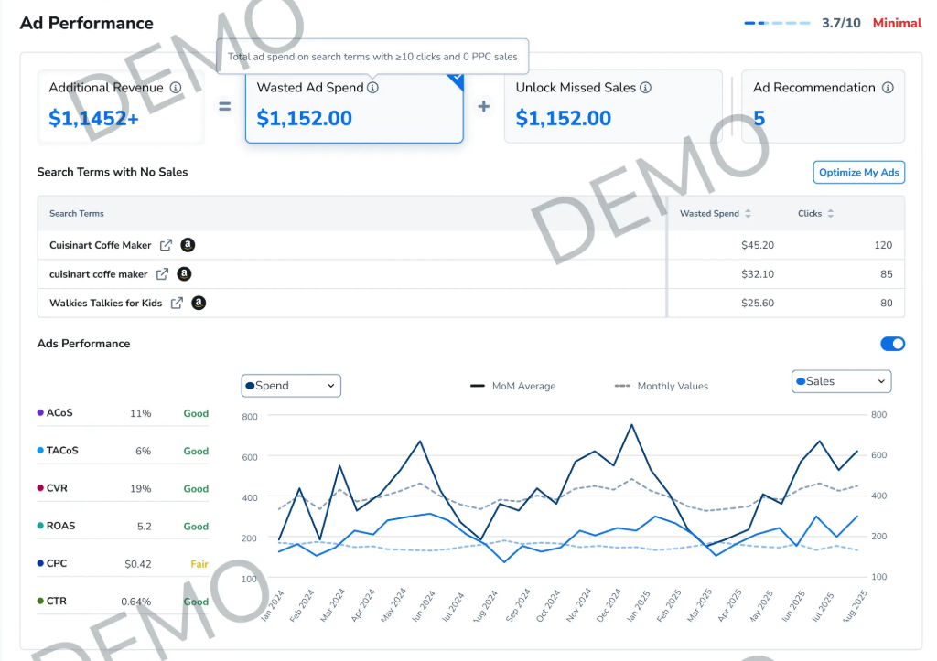Click the score progress bar indicator
Image resolution: width=937 pixels, height=661 pixels.
click(x=777, y=23)
